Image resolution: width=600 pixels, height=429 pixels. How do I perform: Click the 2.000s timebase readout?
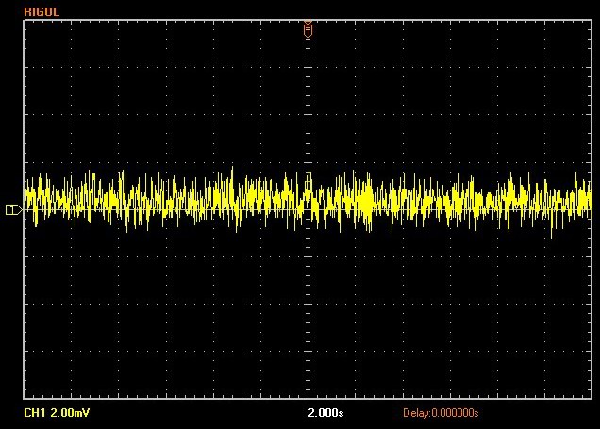tap(325, 413)
